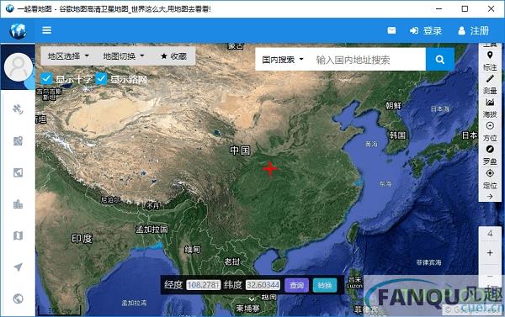This screenshot has height=317, width=505.
Task: Open the mail envelope icon
Action: pos(391,30)
